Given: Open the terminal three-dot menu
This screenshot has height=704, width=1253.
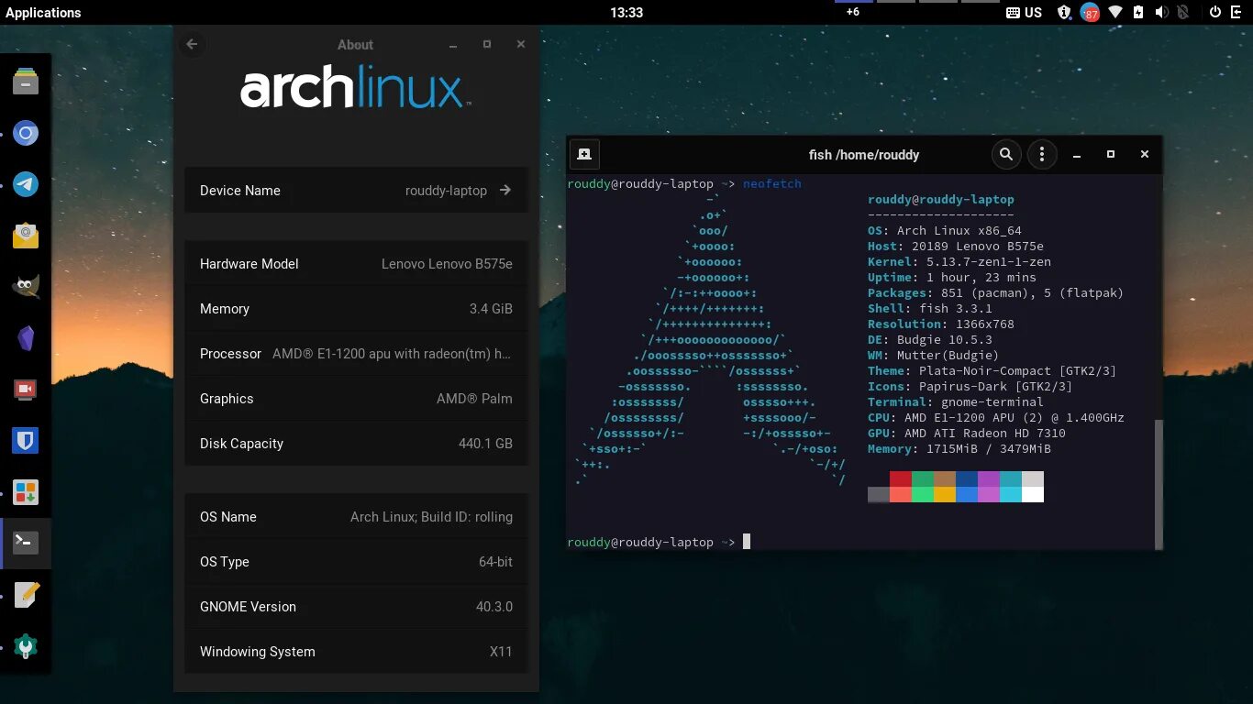Looking at the screenshot, I should (1042, 154).
